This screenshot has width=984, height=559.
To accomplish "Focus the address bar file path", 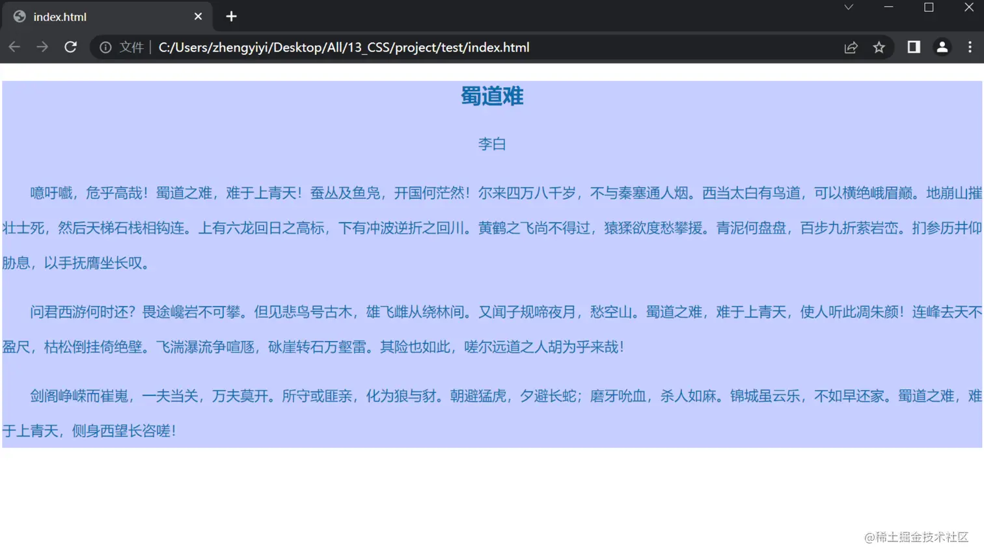I will pos(344,48).
